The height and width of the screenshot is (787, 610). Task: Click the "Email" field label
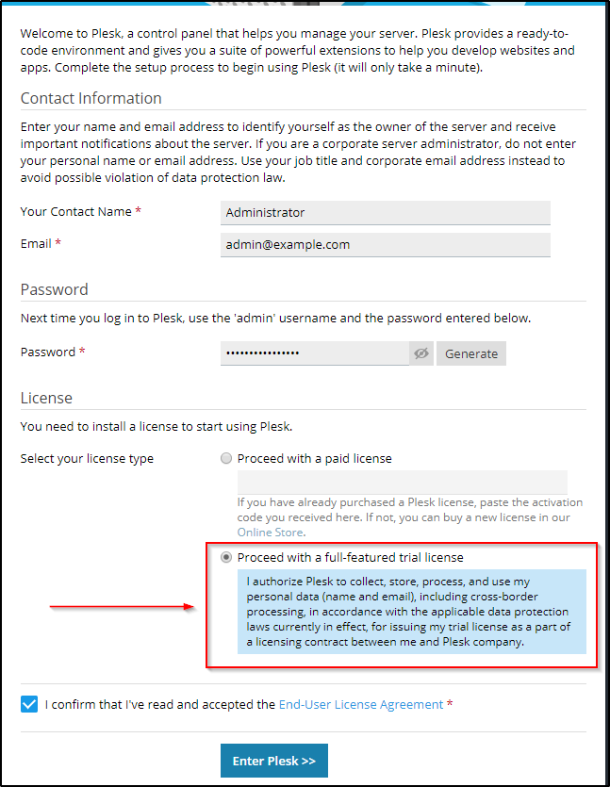36,244
